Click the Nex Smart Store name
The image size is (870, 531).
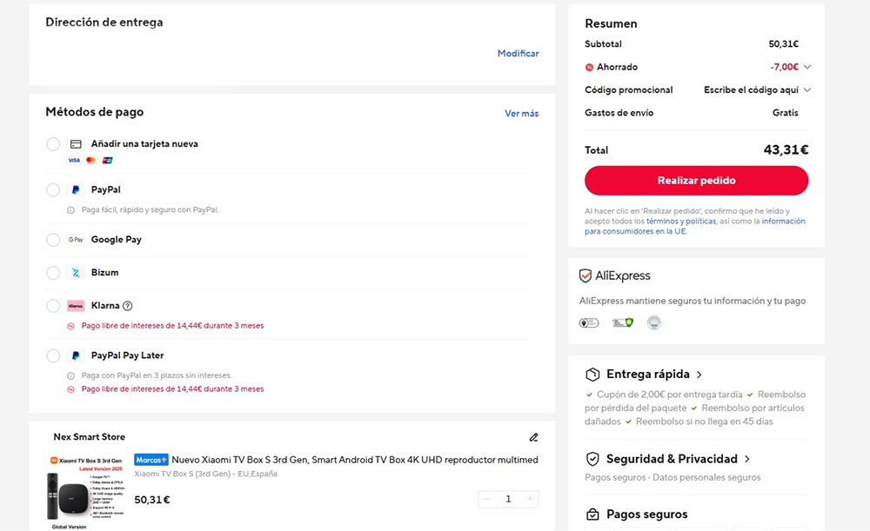(90, 437)
